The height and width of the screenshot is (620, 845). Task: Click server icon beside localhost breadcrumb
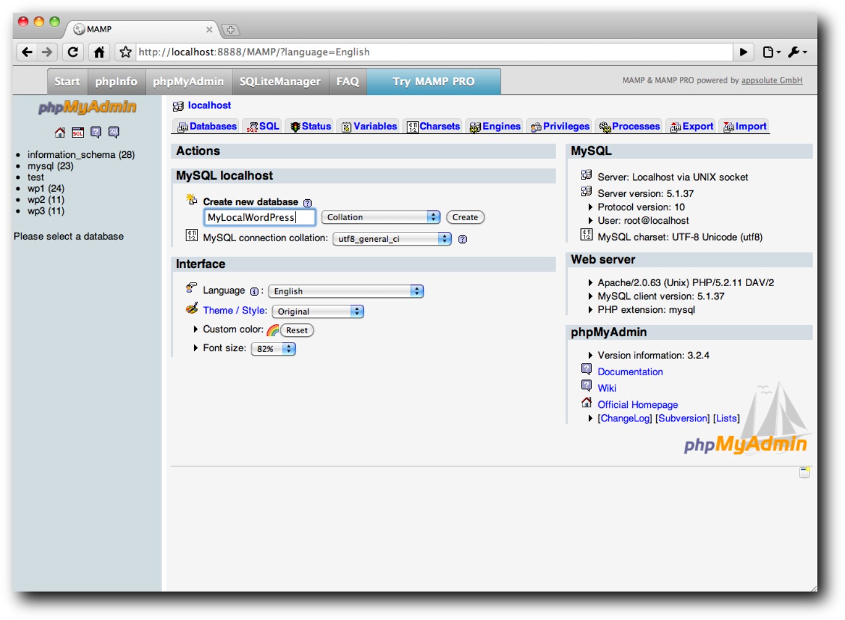178,106
